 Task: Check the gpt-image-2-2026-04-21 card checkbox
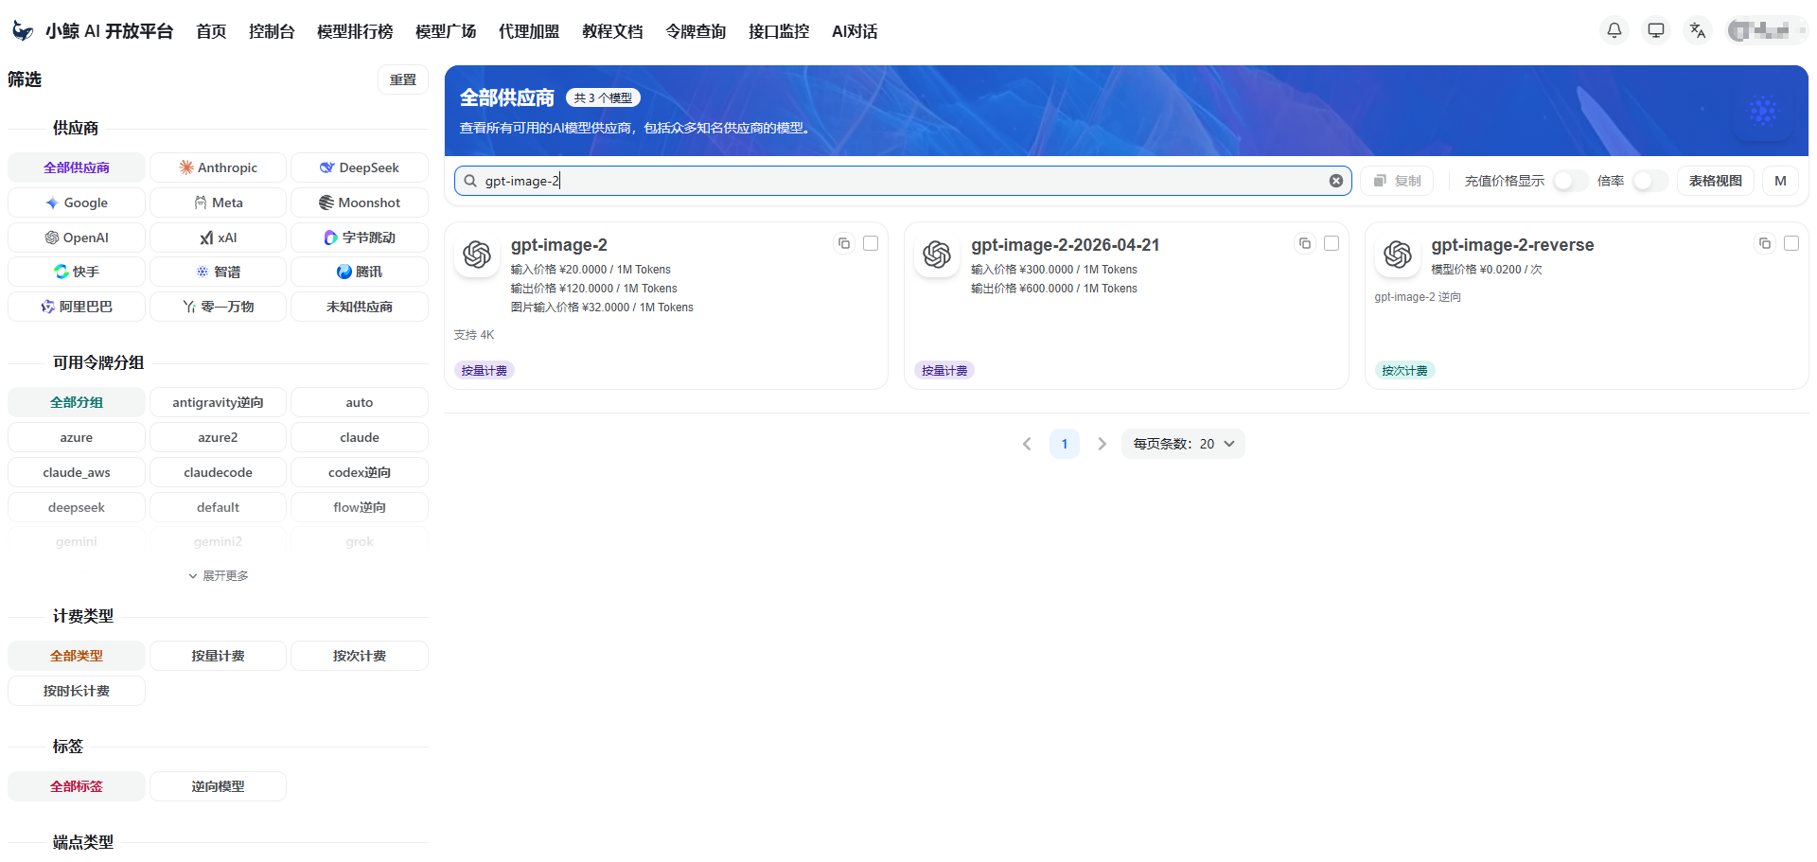click(x=1332, y=243)
